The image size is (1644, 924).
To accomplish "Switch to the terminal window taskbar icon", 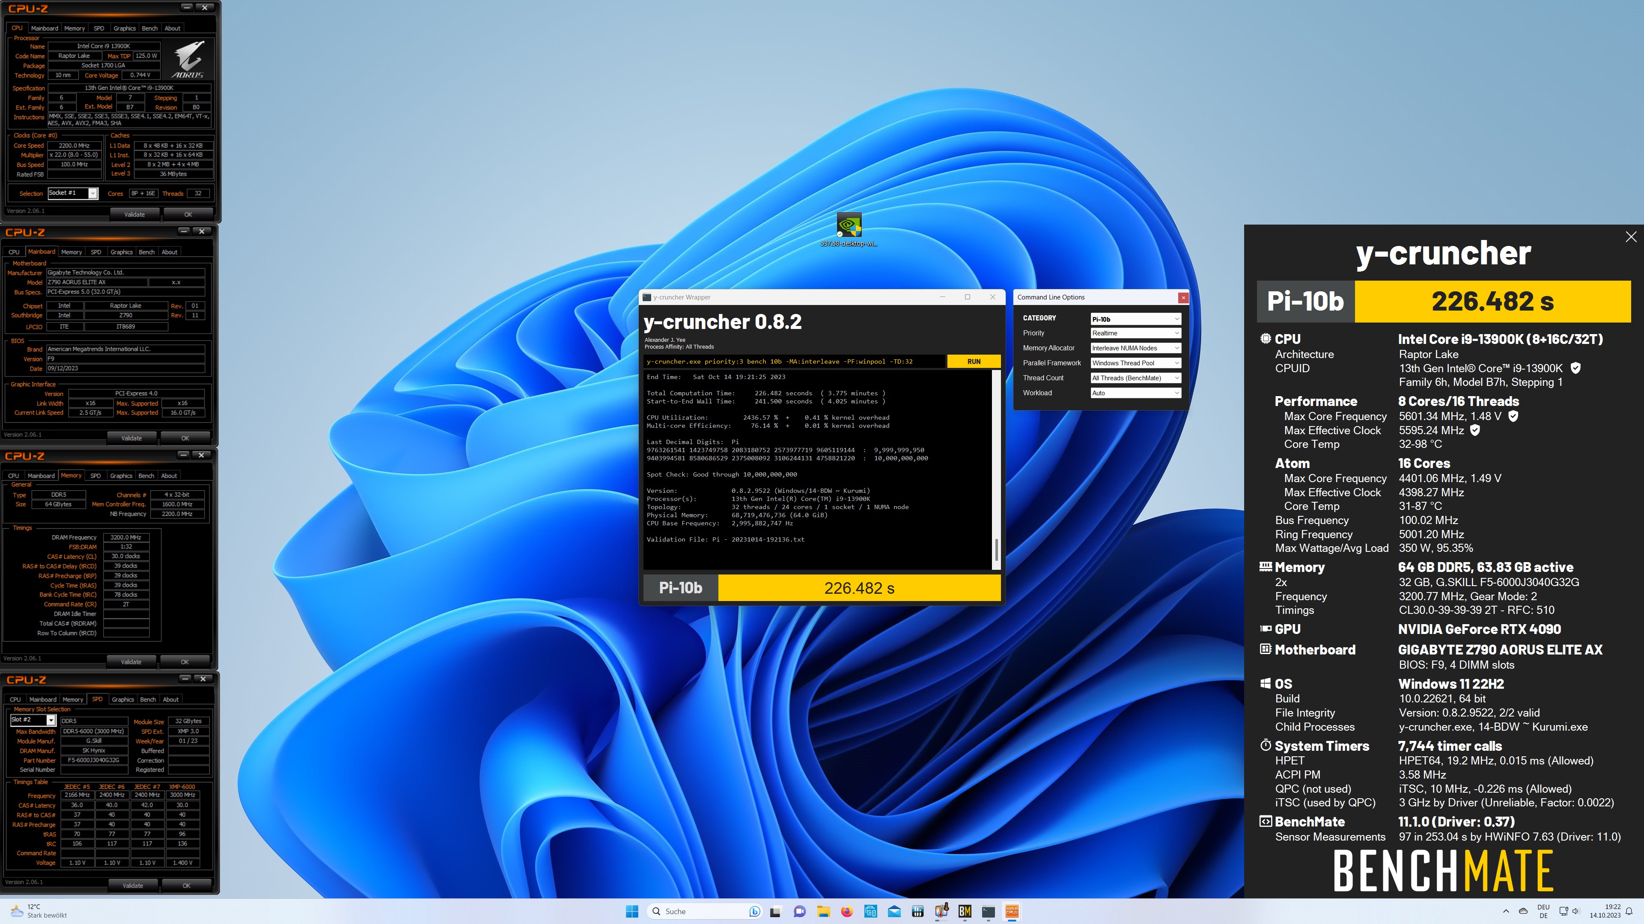I will [989, 911].
